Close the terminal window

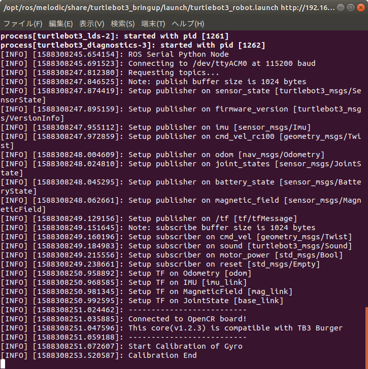[361, 8]
